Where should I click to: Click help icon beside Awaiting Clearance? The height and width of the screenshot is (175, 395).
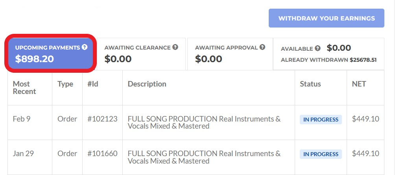[x=175, y=47]
